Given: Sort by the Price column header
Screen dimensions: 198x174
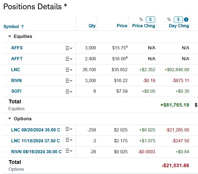Looking at the screenshot, I should point(122,26).
